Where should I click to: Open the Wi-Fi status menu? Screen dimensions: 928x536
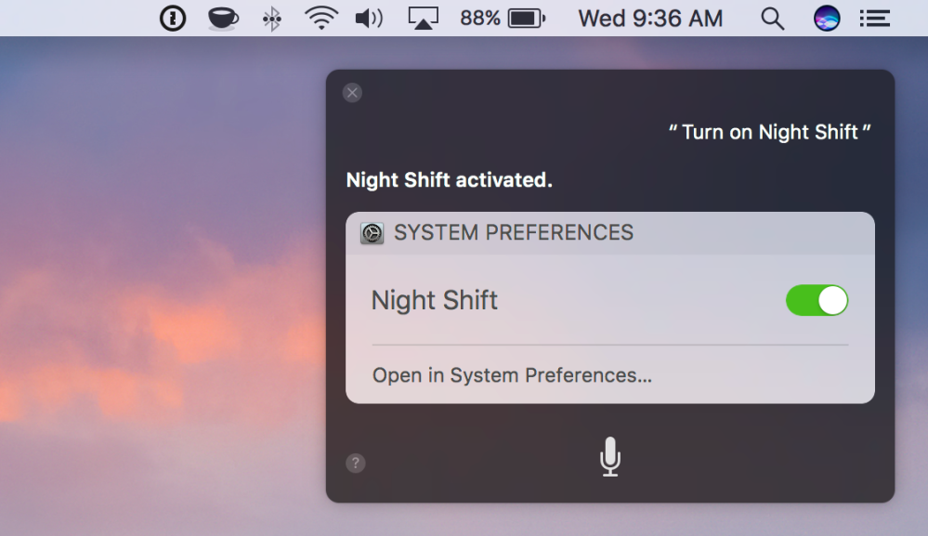(x=320, y=19)
